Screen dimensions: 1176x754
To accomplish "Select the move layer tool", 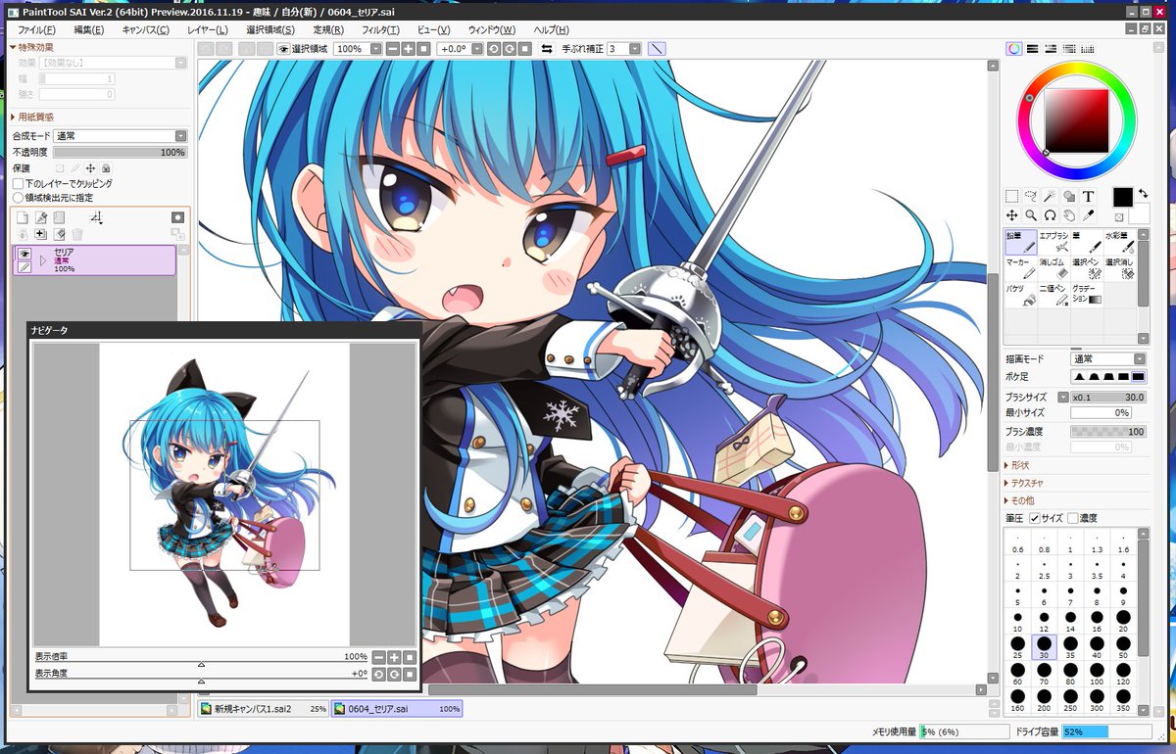I will coord(1012,214).
